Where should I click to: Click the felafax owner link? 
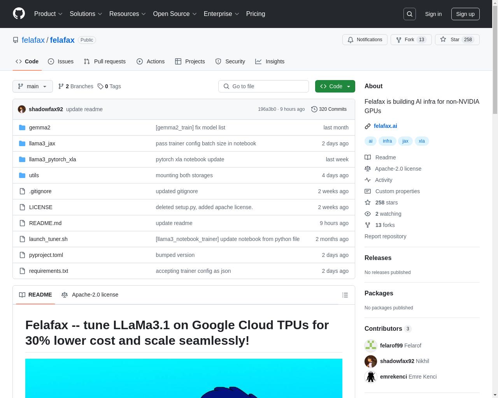tap(33, 40)
